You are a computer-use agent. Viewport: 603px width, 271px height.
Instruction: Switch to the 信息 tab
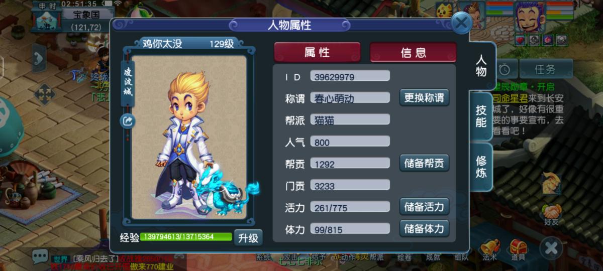click(413, 52)
